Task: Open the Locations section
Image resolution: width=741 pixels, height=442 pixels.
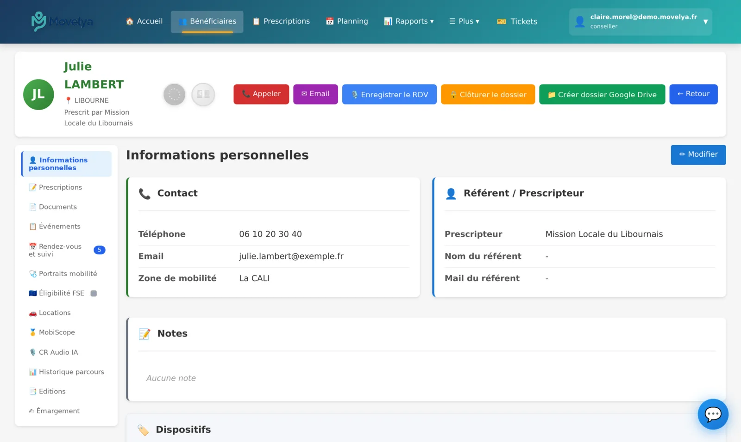Action: click(66, 313)
